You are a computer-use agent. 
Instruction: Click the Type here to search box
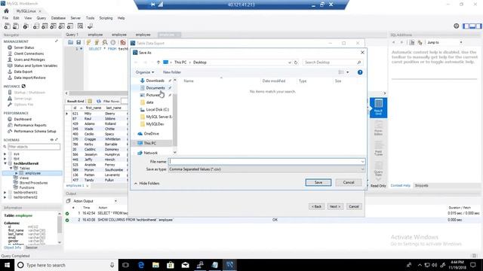click(66, 265)
